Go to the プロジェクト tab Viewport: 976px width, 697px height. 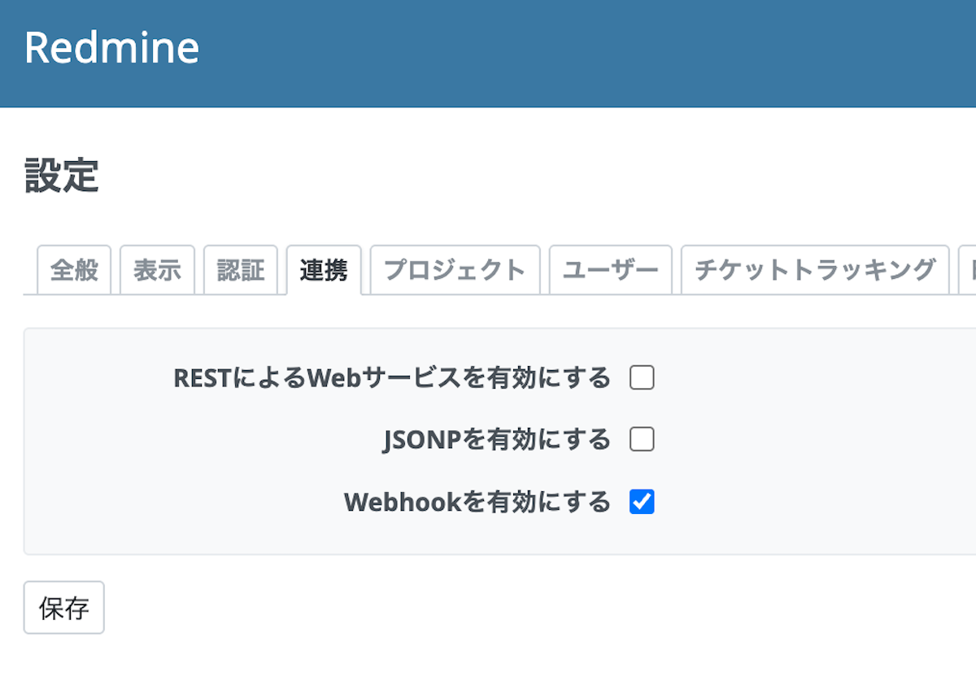tap(455, 270)
